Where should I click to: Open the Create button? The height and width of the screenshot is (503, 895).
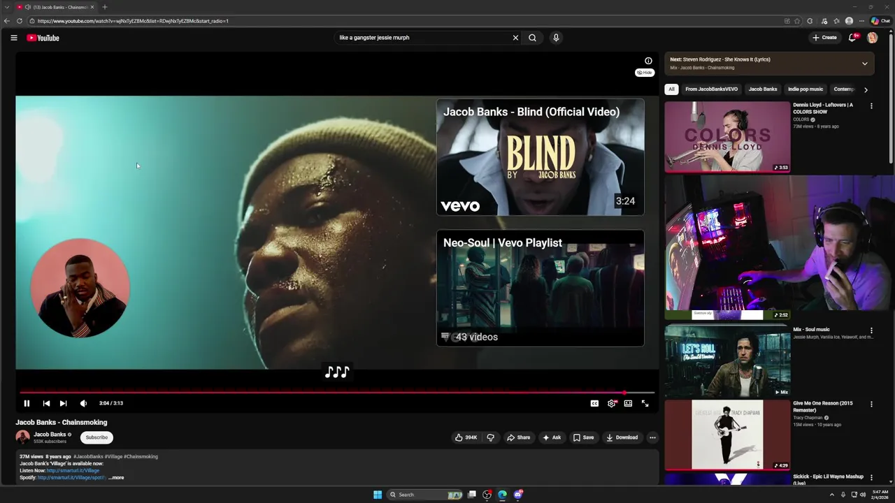824,38
